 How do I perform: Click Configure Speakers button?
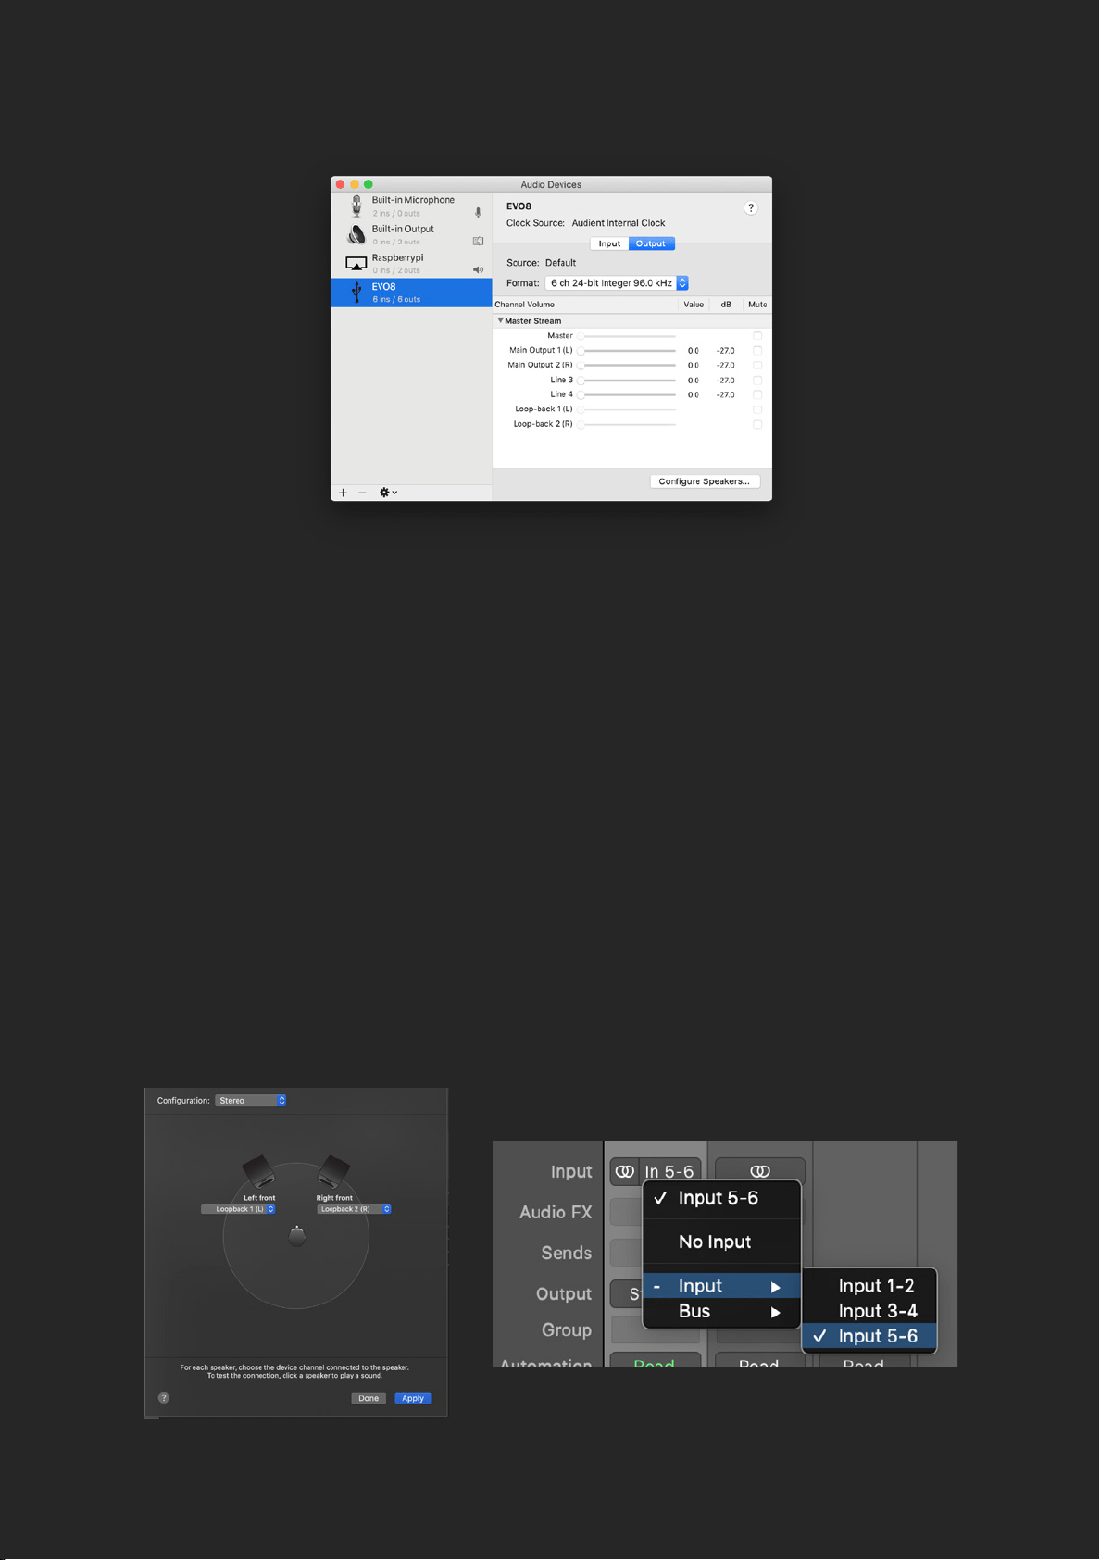coord(705,481)
